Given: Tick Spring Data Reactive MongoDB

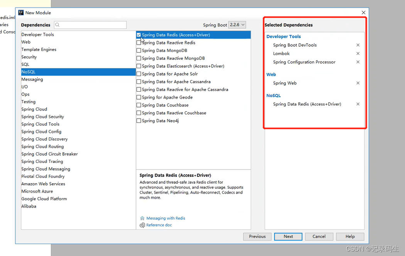Looking at the screenshot, I should tap(139, 58).
